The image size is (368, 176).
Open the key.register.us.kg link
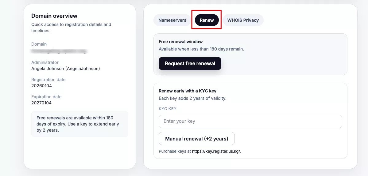[216, 151]
